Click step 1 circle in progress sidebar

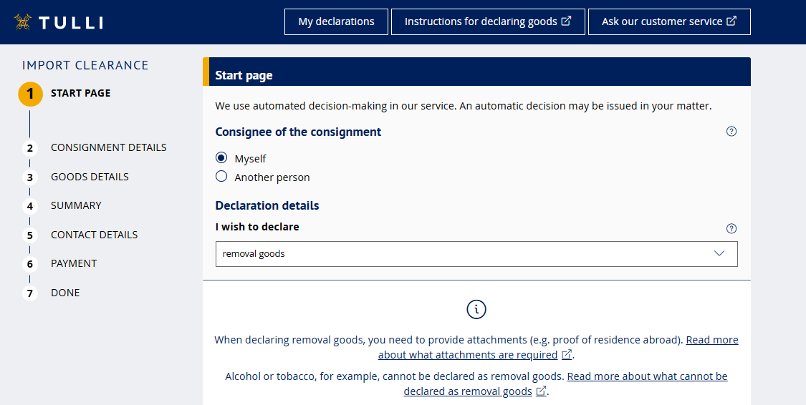30,94
